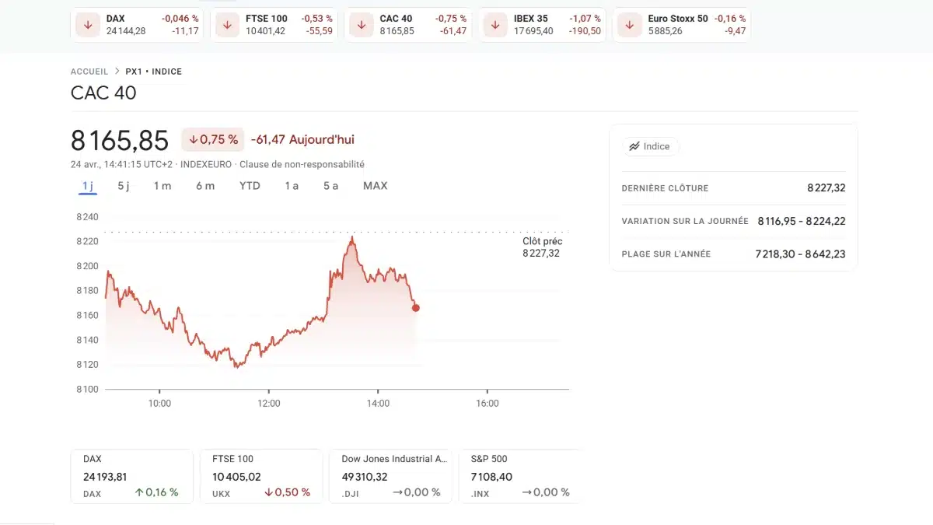Open the Dow Jones Industrial Average card

coord(390,475)
